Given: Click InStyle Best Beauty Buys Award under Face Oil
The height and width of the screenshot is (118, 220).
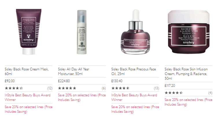Looking at the screenshot, I should coord(134,97).
